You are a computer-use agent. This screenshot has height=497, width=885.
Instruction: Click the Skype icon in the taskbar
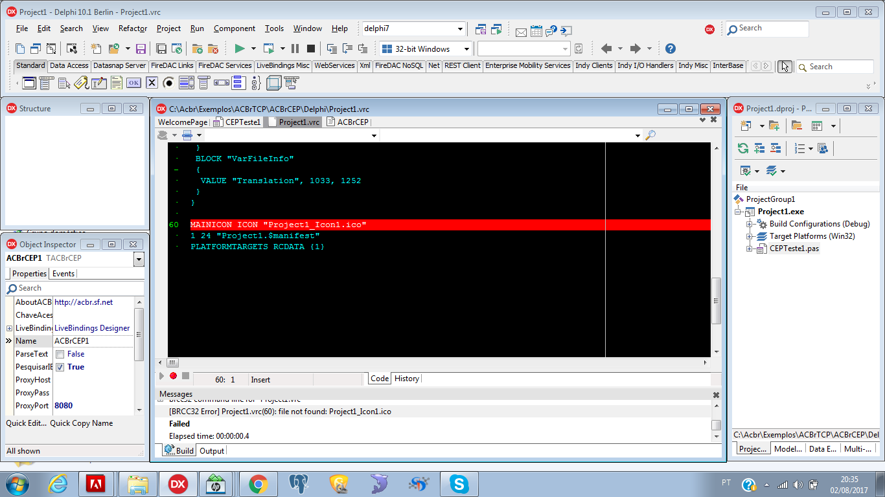click(459, 483)
